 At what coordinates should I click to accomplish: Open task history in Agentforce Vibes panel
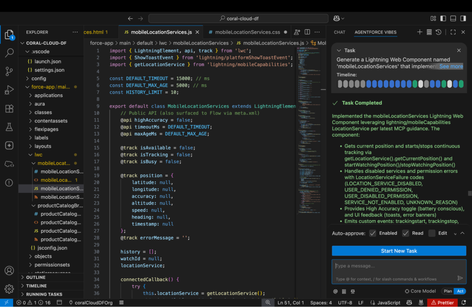(x=438, y=32)
